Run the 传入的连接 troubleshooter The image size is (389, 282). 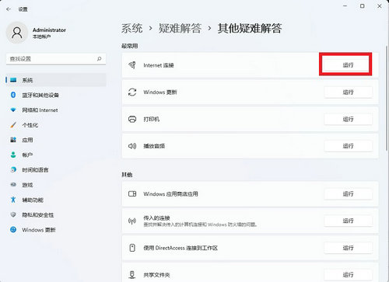(x=348, y=221)
